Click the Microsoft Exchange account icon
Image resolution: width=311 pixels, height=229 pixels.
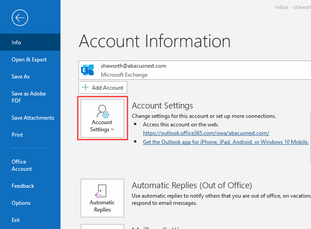click(x=87, y=70)
